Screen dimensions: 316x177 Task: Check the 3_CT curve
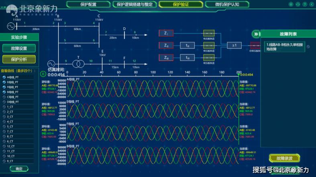[x=4, y=117]
